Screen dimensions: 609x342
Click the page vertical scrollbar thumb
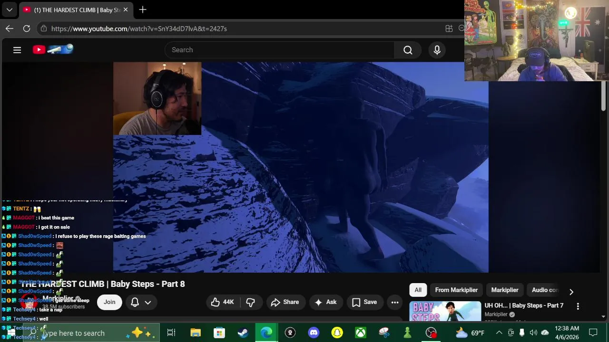603,96
